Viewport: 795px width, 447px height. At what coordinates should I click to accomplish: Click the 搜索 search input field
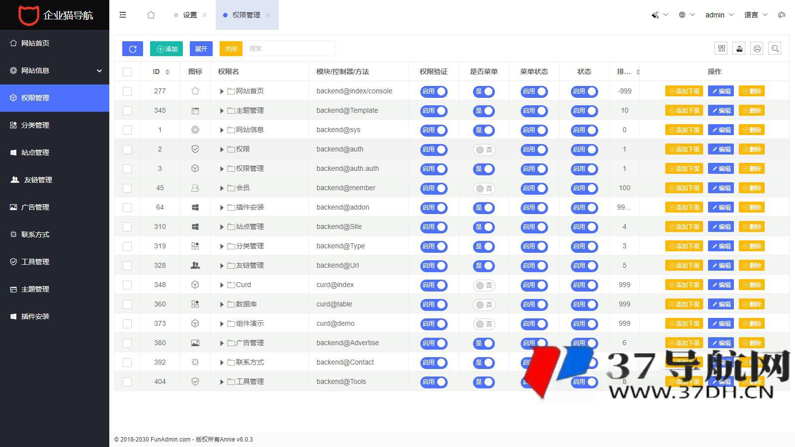point(290,49)
